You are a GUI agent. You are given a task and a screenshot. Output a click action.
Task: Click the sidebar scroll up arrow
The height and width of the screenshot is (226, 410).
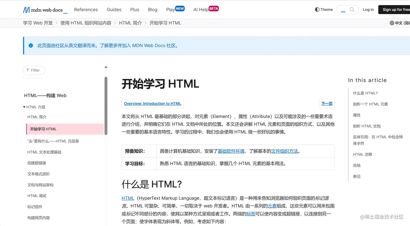coord(106,67)
